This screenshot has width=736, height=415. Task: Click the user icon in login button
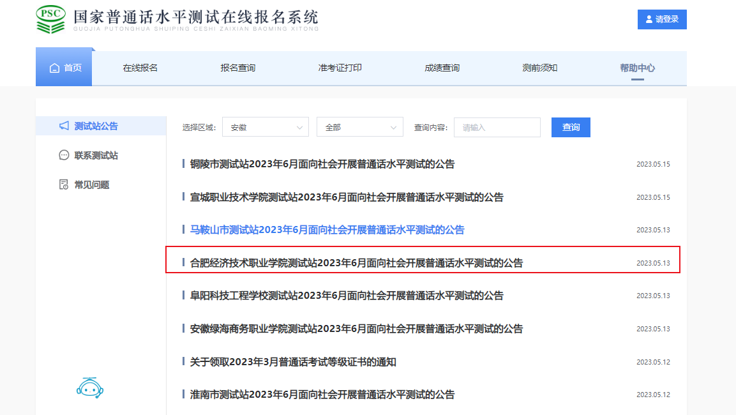pos(649,19)
